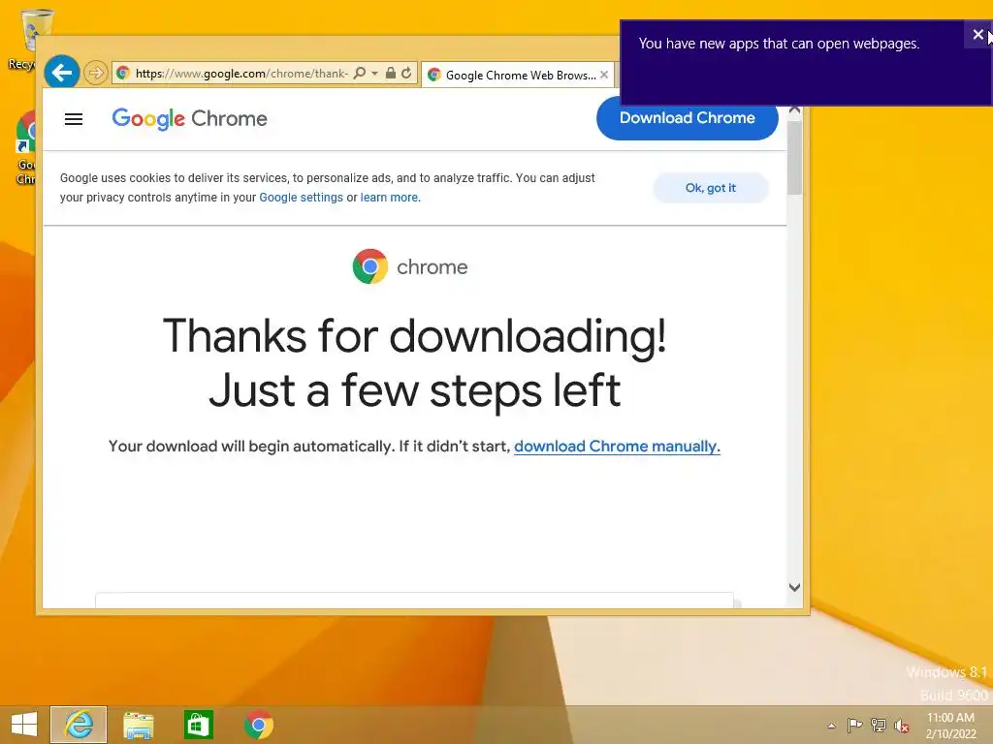This screenshot has width=993, height=744.
Task: Open File Explorer from the taskbar
Action: (x=138, y=725)
